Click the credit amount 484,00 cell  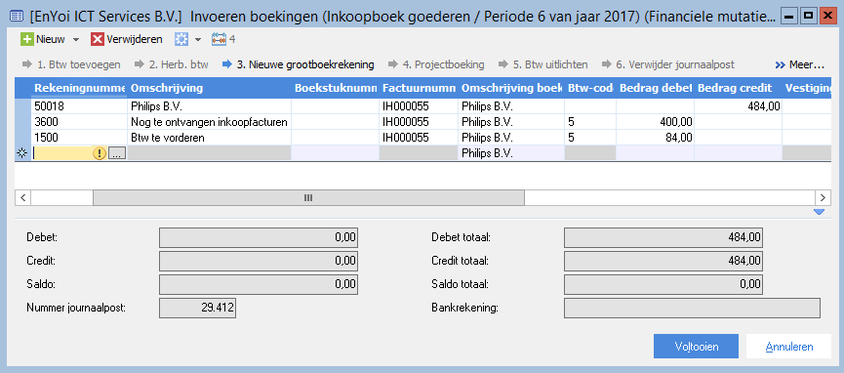(738, 106)
